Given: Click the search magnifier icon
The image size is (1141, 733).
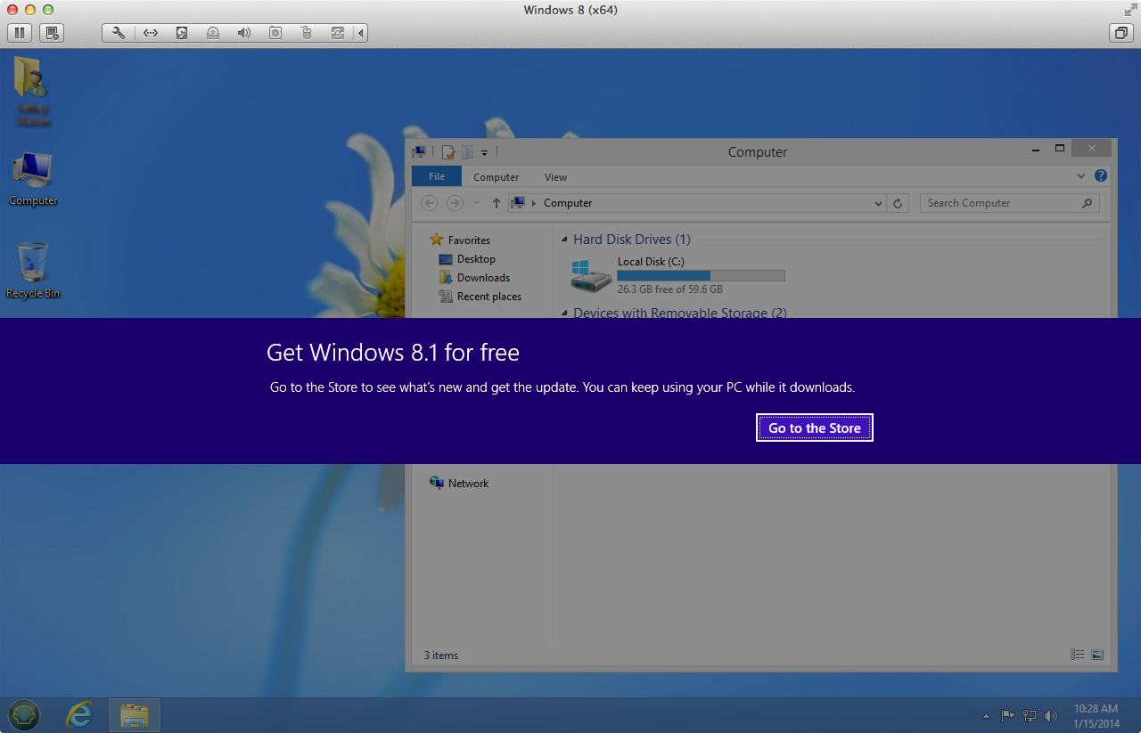Looking at the screenshot, I should [x=1087, y=203].
